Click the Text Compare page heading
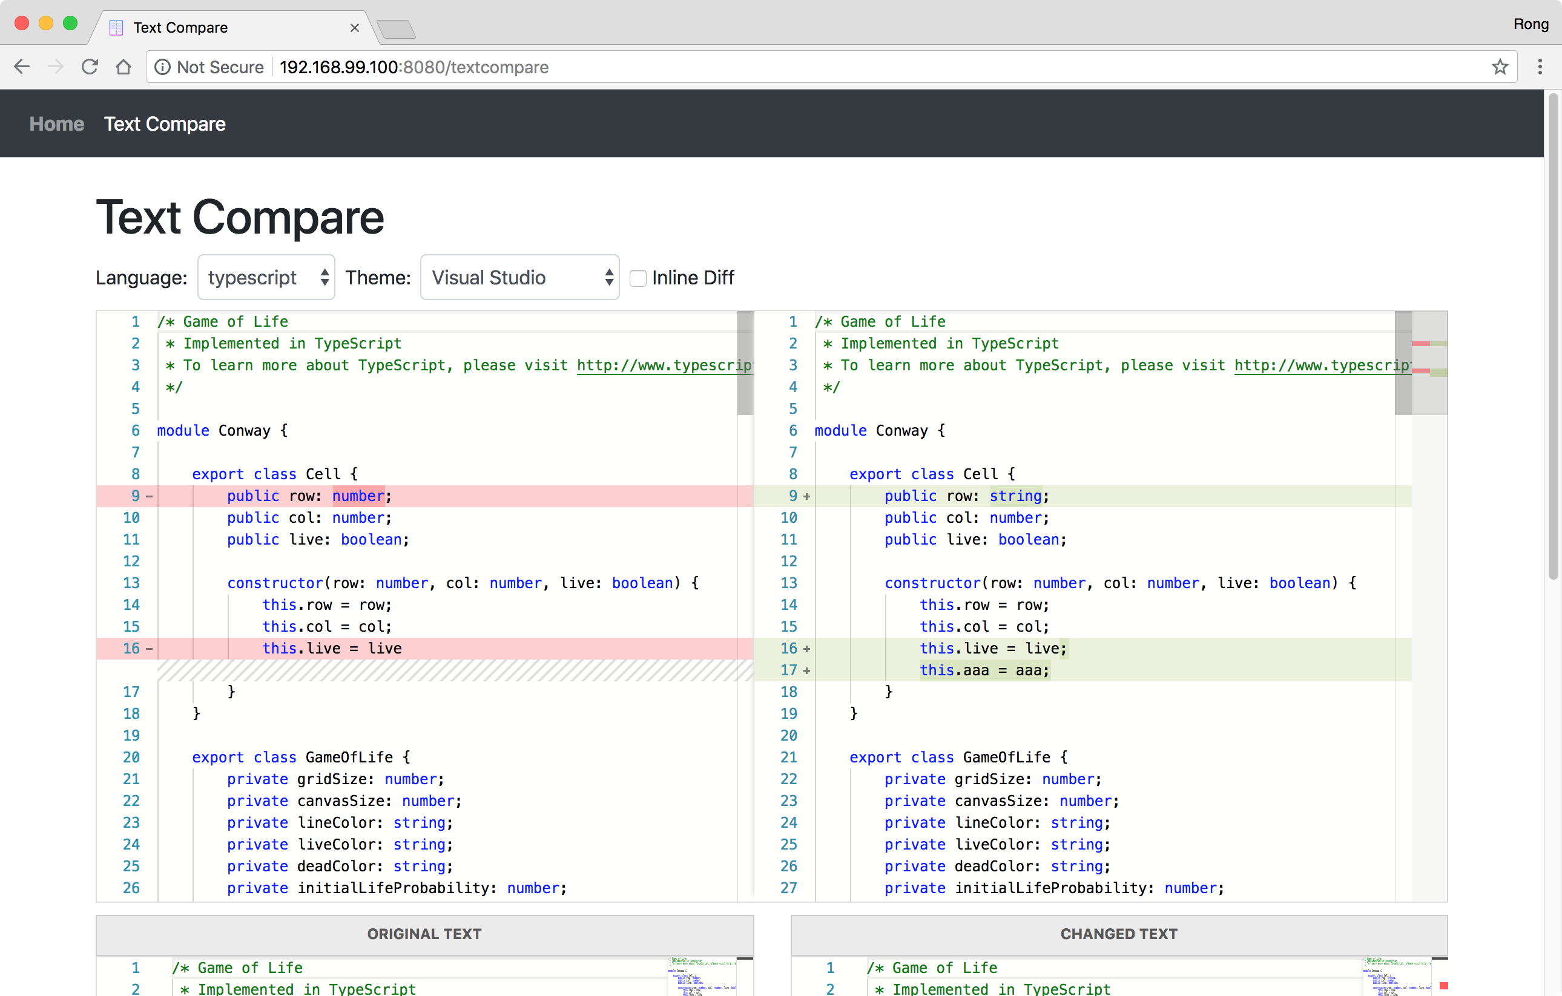The width and height of the screenshot is (1562, 996). [x=240, y=217]
